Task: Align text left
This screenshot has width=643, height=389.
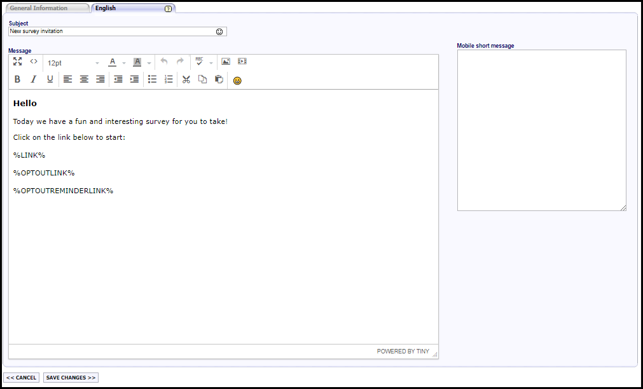Action: pos(67,79)
